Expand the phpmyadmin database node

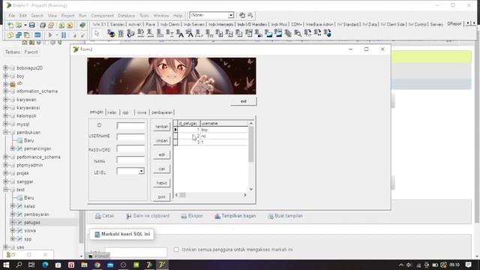point(5,165)
